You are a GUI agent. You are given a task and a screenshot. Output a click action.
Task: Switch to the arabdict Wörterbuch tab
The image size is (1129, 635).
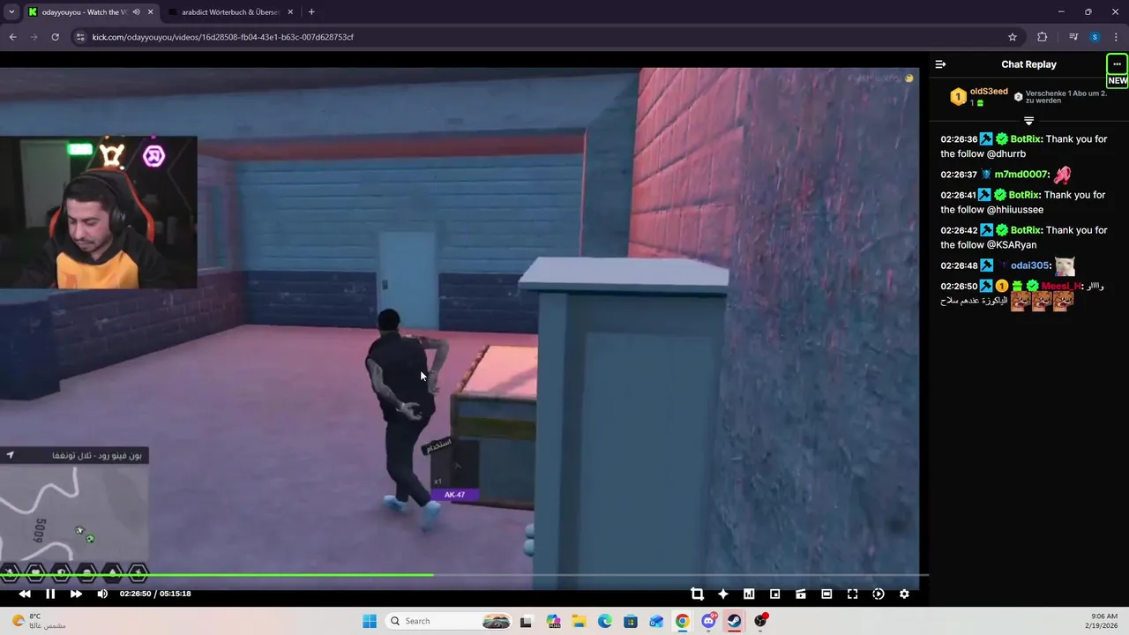229,12
